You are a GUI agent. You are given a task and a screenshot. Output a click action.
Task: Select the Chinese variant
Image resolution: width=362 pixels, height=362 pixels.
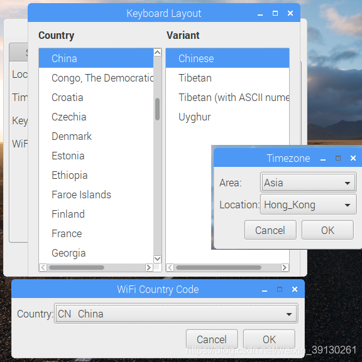pos(228,58)
